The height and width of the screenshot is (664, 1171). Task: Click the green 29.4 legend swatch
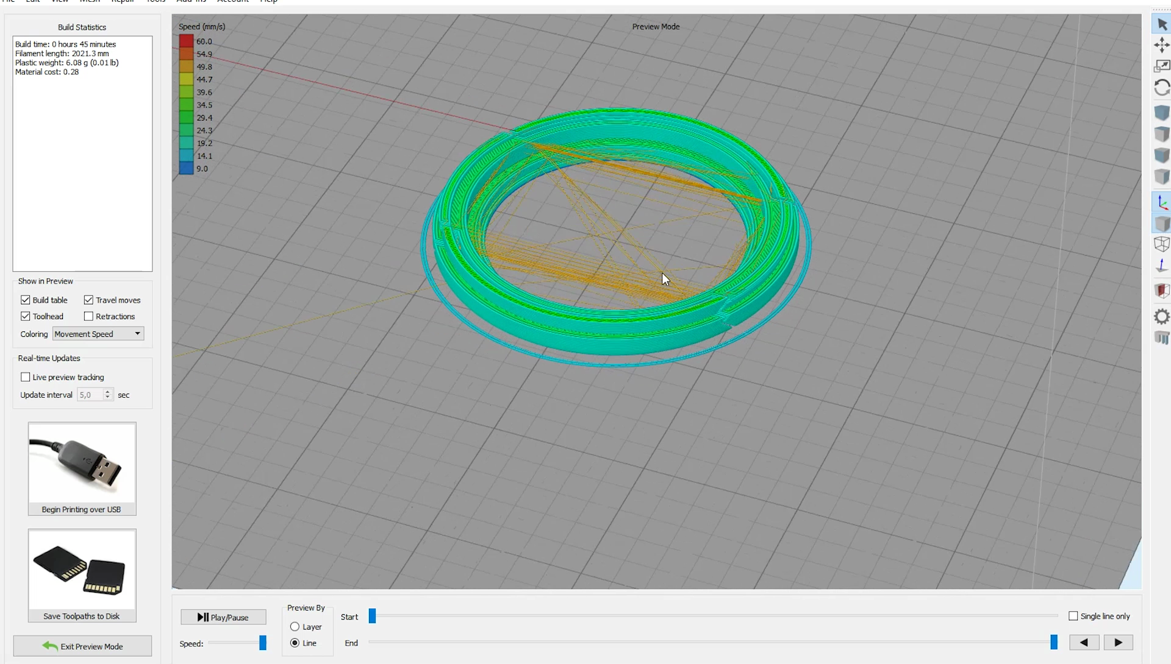pyautogui.click(x=186, y=118)
